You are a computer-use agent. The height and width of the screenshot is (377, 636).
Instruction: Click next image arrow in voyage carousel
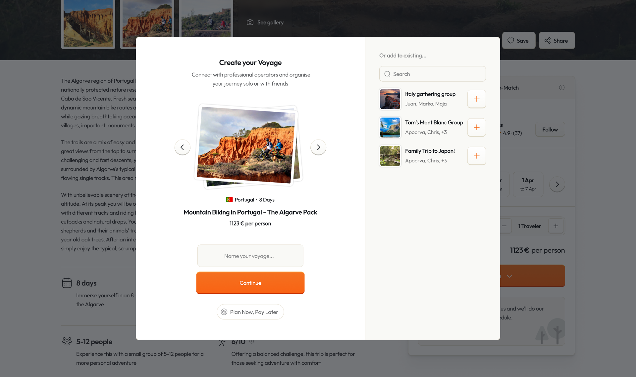tap(318, 147)
